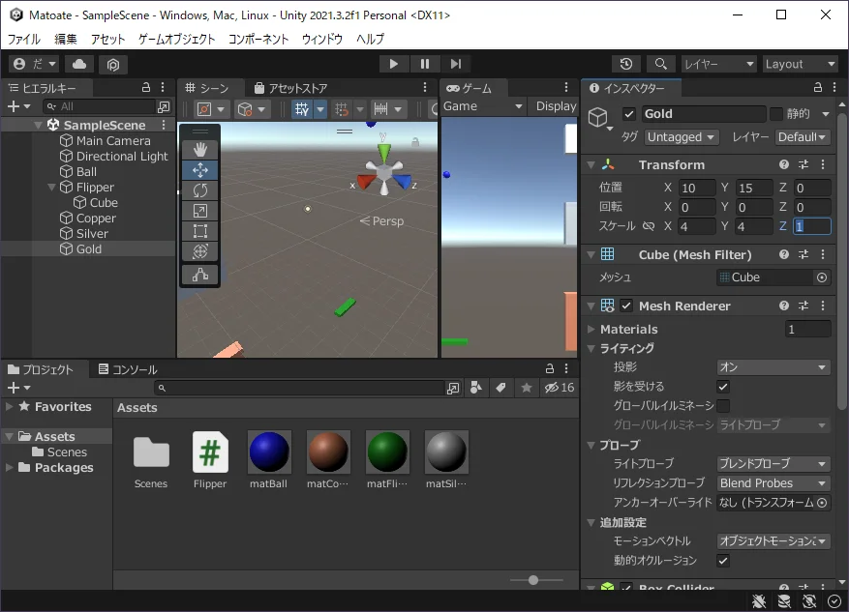
Task: Open Mesh Renderer help icon
Action: point(784,306)
